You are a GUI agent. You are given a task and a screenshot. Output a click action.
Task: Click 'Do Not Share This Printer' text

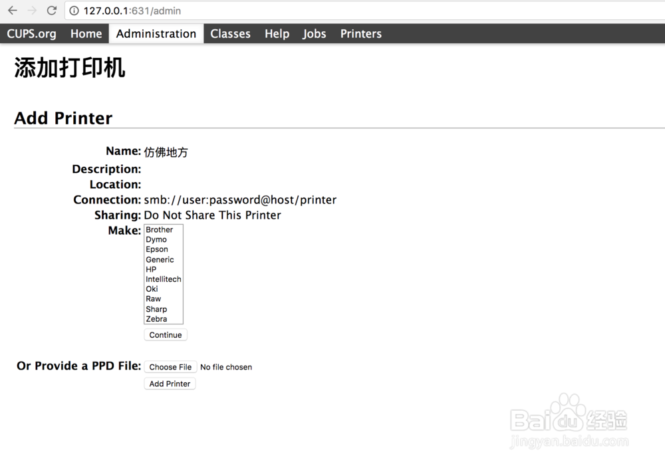(x=212, y=215)
